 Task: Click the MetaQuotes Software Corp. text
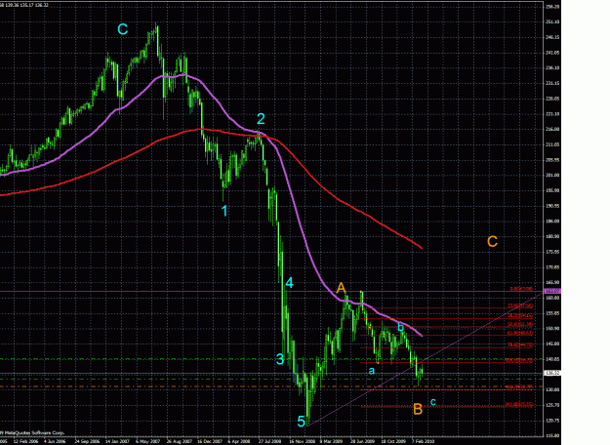[x=32, y=432]
